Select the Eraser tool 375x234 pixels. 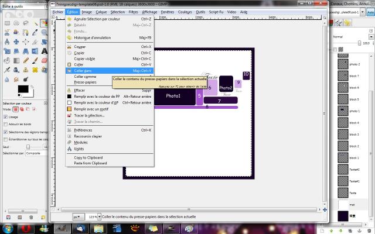[x=45, y=60]
